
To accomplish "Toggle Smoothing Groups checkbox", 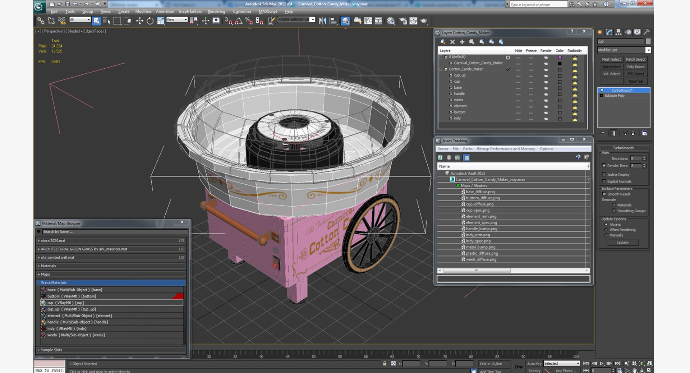I will pos(614,211).
